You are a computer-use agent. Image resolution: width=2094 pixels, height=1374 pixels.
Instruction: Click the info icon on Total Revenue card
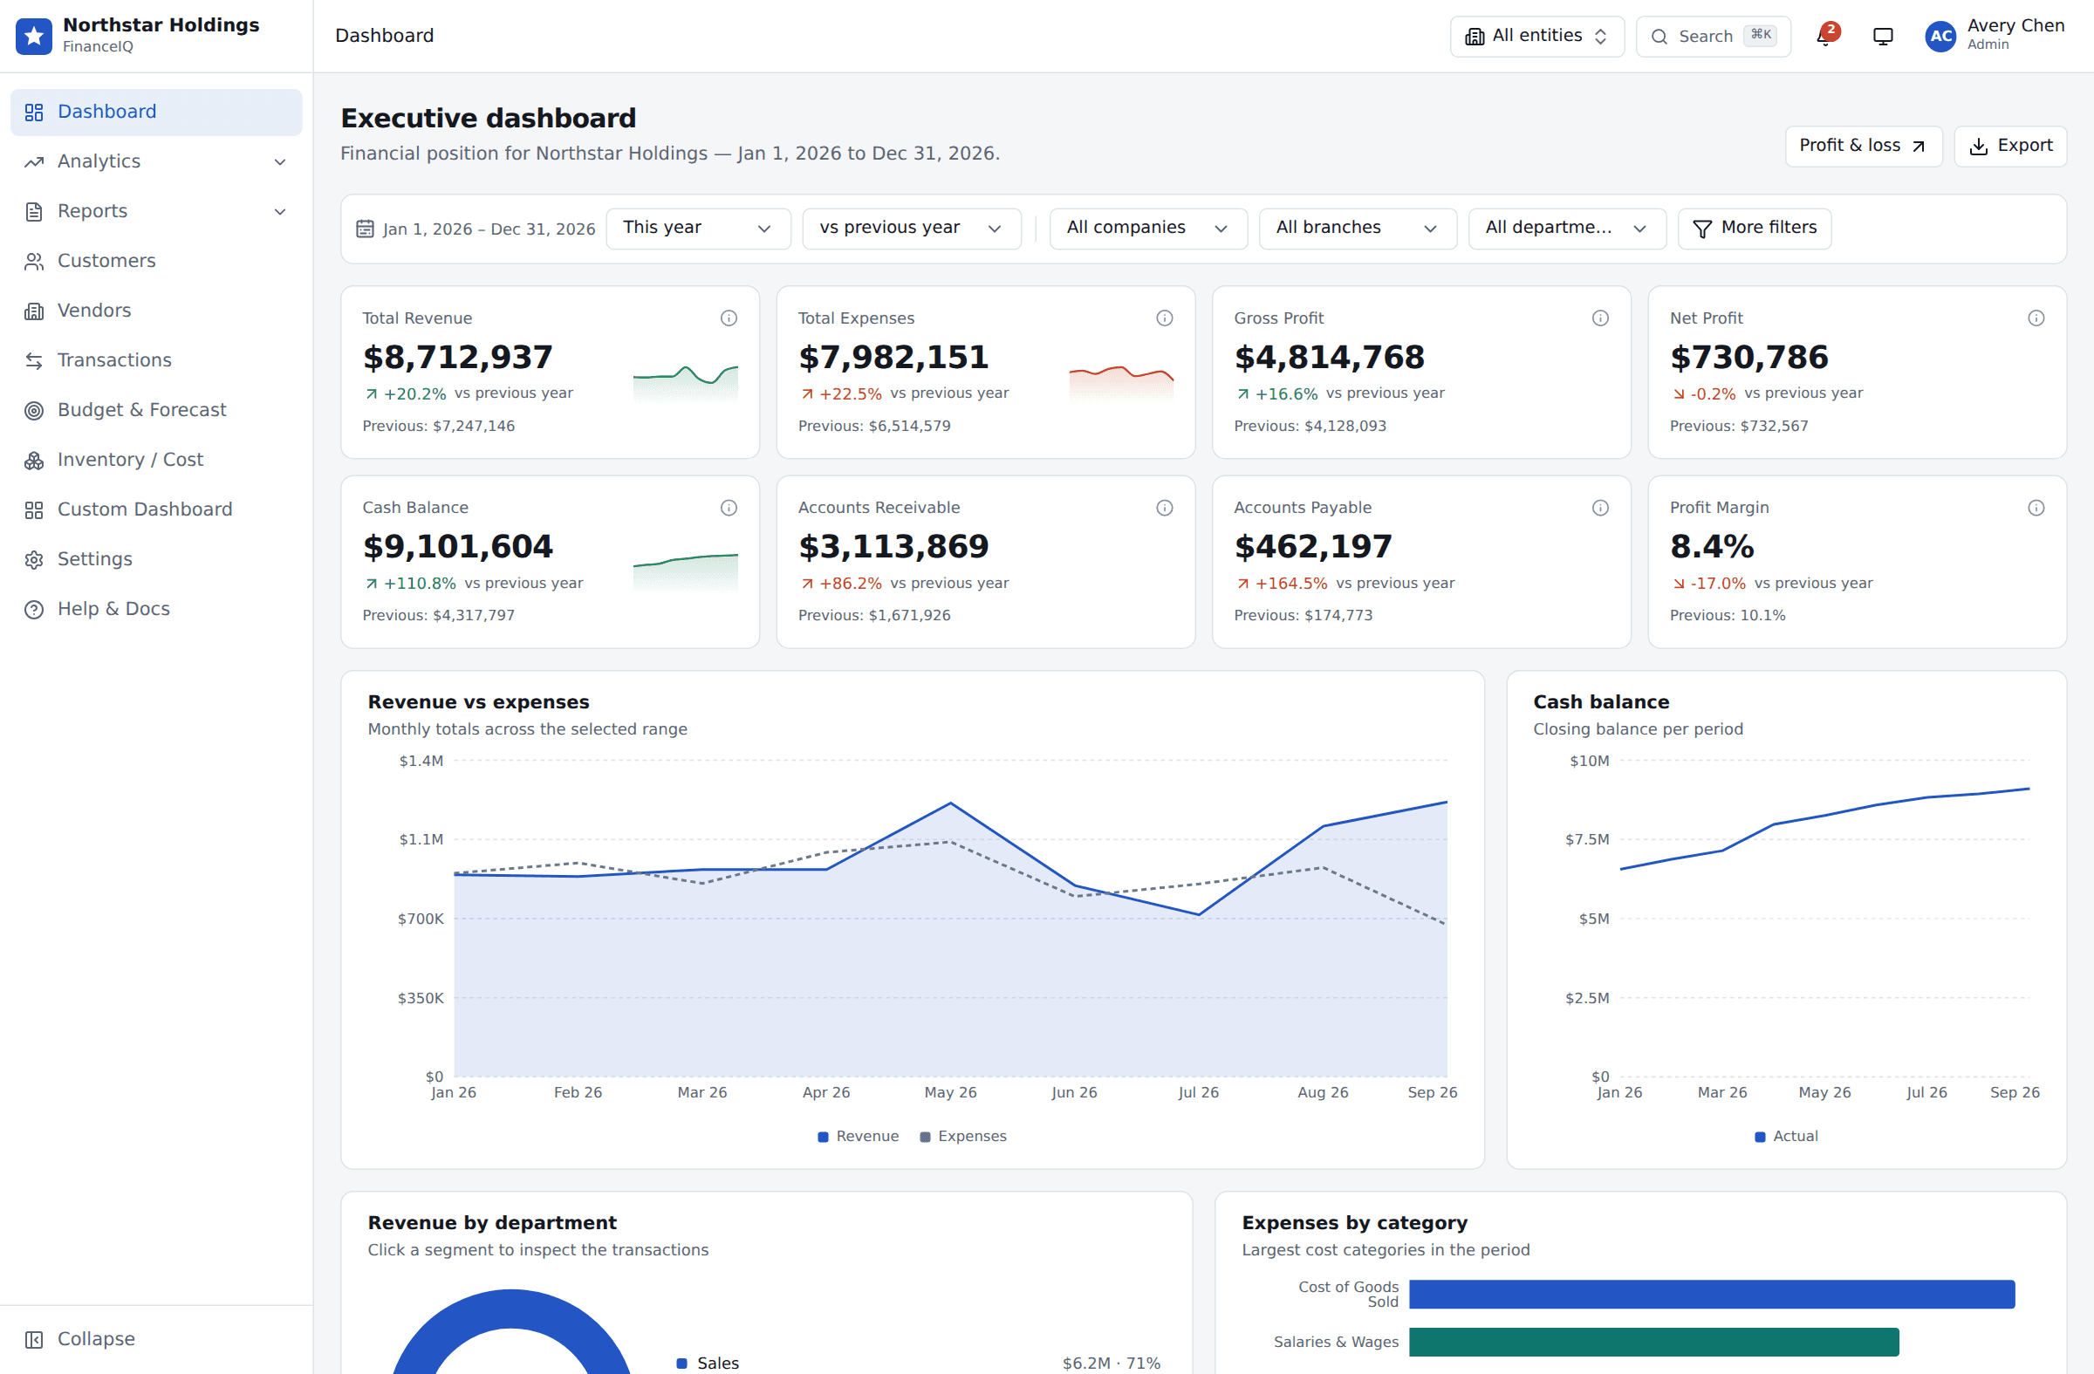729,318
